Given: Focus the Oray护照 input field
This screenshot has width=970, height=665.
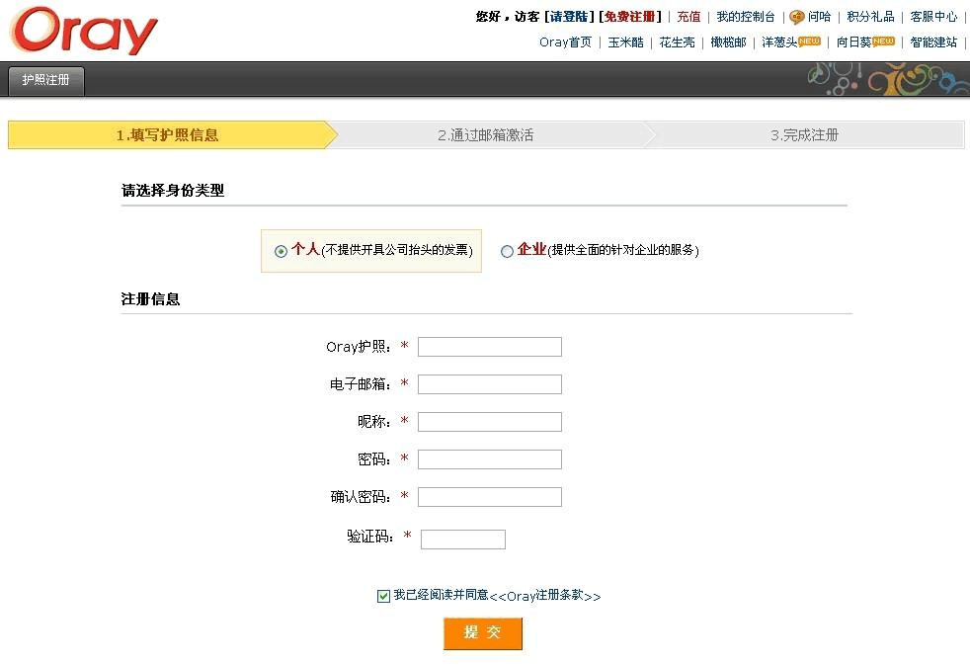Looking at the screenshot, I should click(489, 347).
